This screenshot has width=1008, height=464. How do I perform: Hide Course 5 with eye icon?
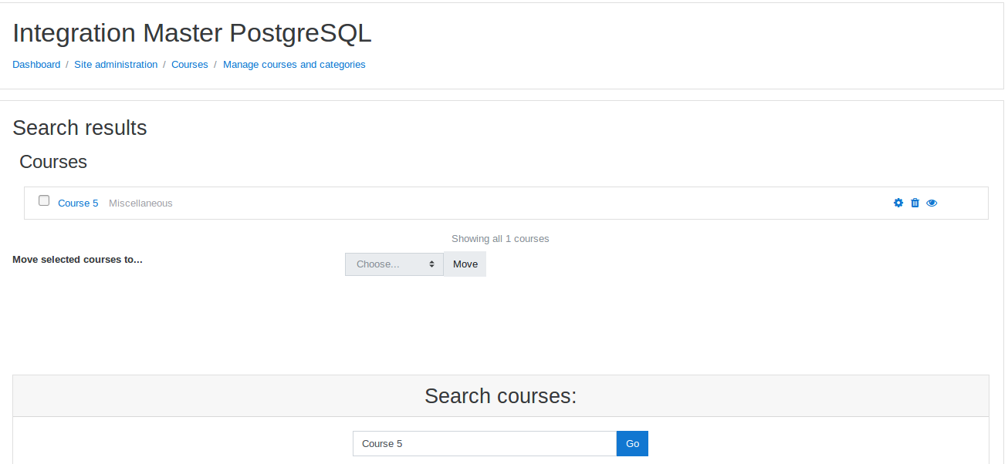coord(932,203)
